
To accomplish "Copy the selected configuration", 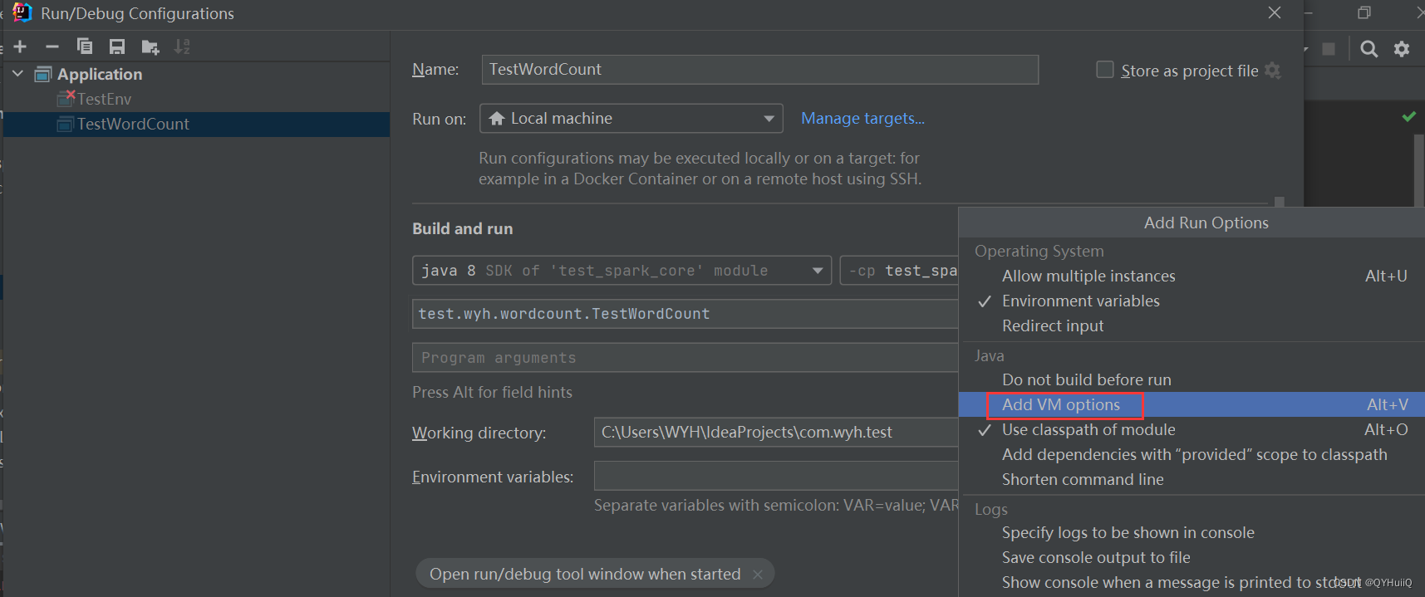I will pos(85,46).
